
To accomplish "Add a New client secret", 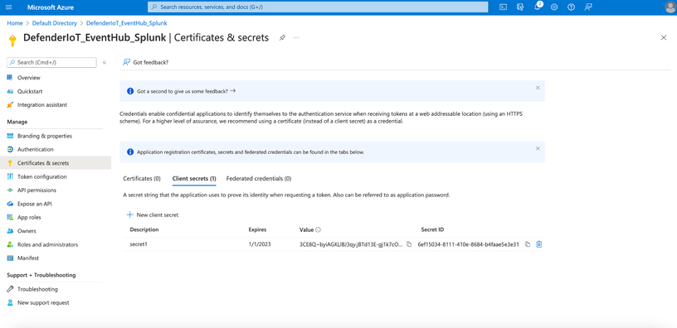I will [x=153, y=215].
